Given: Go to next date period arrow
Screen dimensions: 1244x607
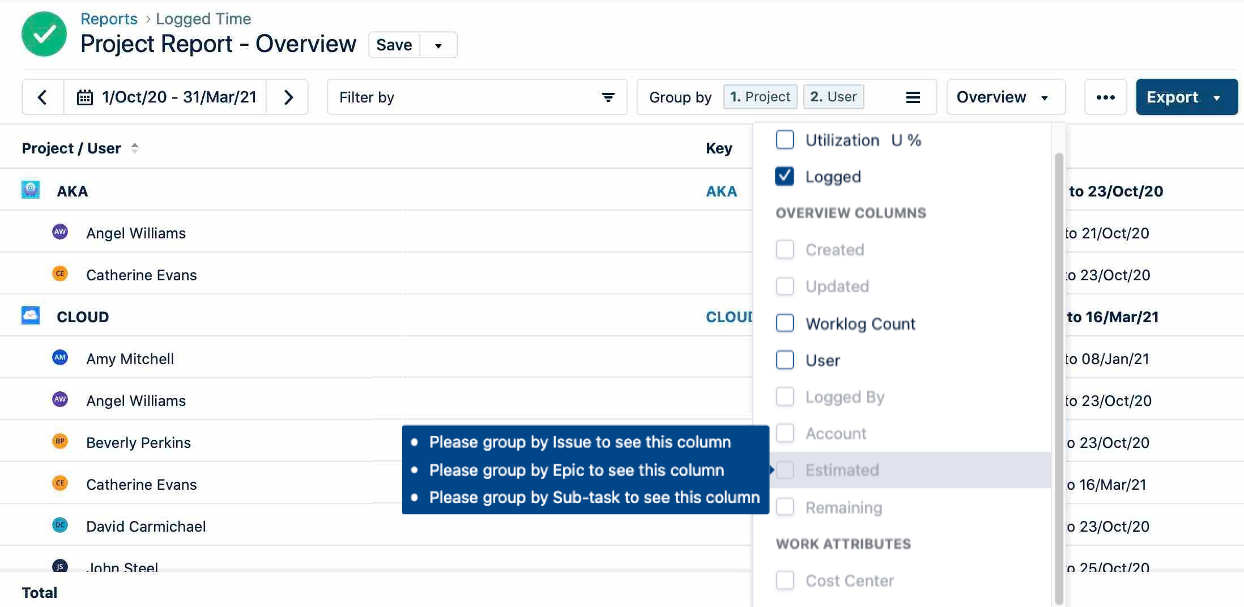Looking at the screenshot, I should pyautogui.click(x=288, y=97).
